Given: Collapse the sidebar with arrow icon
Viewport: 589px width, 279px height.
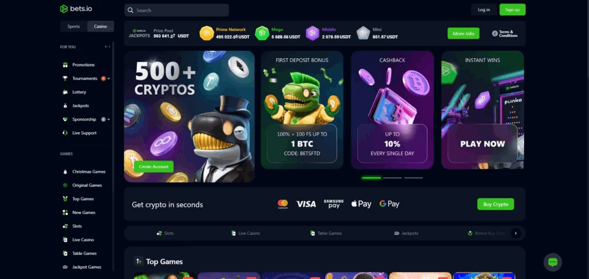Looking at the screenshot, I should pos(108,47).
